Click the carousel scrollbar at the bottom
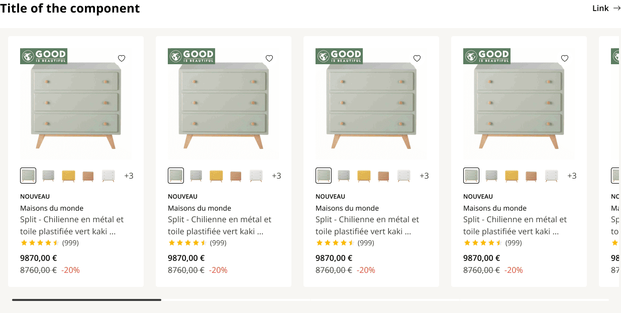621x313 pixels. pos(85,299)
